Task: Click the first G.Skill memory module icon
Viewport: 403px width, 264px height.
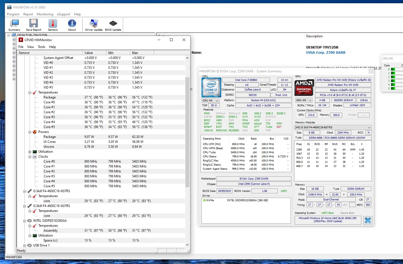Action: point(30,191)
